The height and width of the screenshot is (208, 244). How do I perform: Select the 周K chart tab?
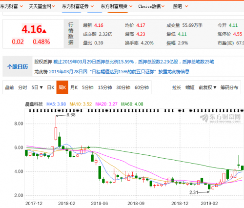pyautogui.click(x=62, y=87)
